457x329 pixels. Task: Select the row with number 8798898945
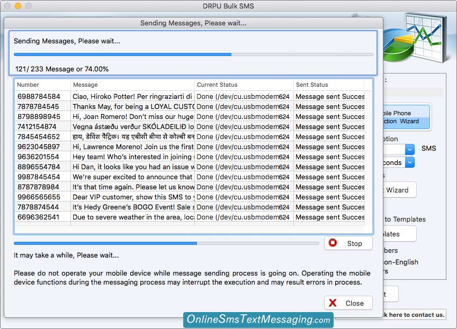pyautogui.click(x=190, y=116)
